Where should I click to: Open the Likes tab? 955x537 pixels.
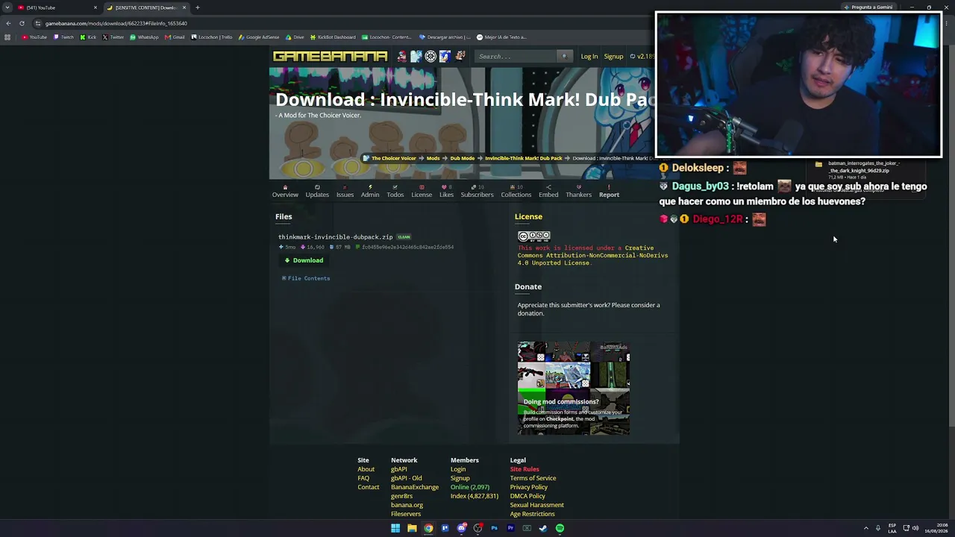pyautogui.click(x=446, y=192)
